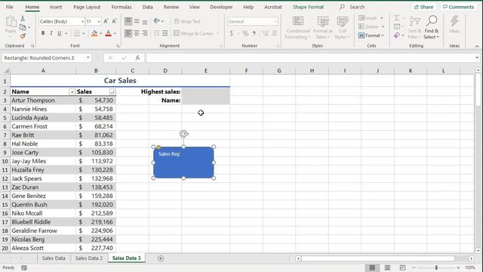Open the font name dropdown
This screenshot has height=272, width=483.
point(82,22)
